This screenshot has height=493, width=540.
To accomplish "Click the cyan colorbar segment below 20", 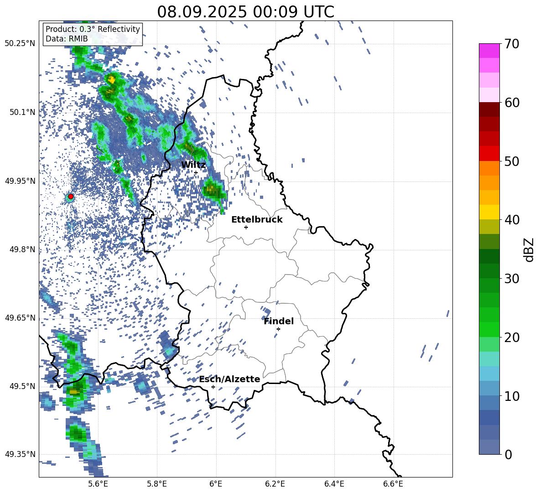I will click(489, 359).
